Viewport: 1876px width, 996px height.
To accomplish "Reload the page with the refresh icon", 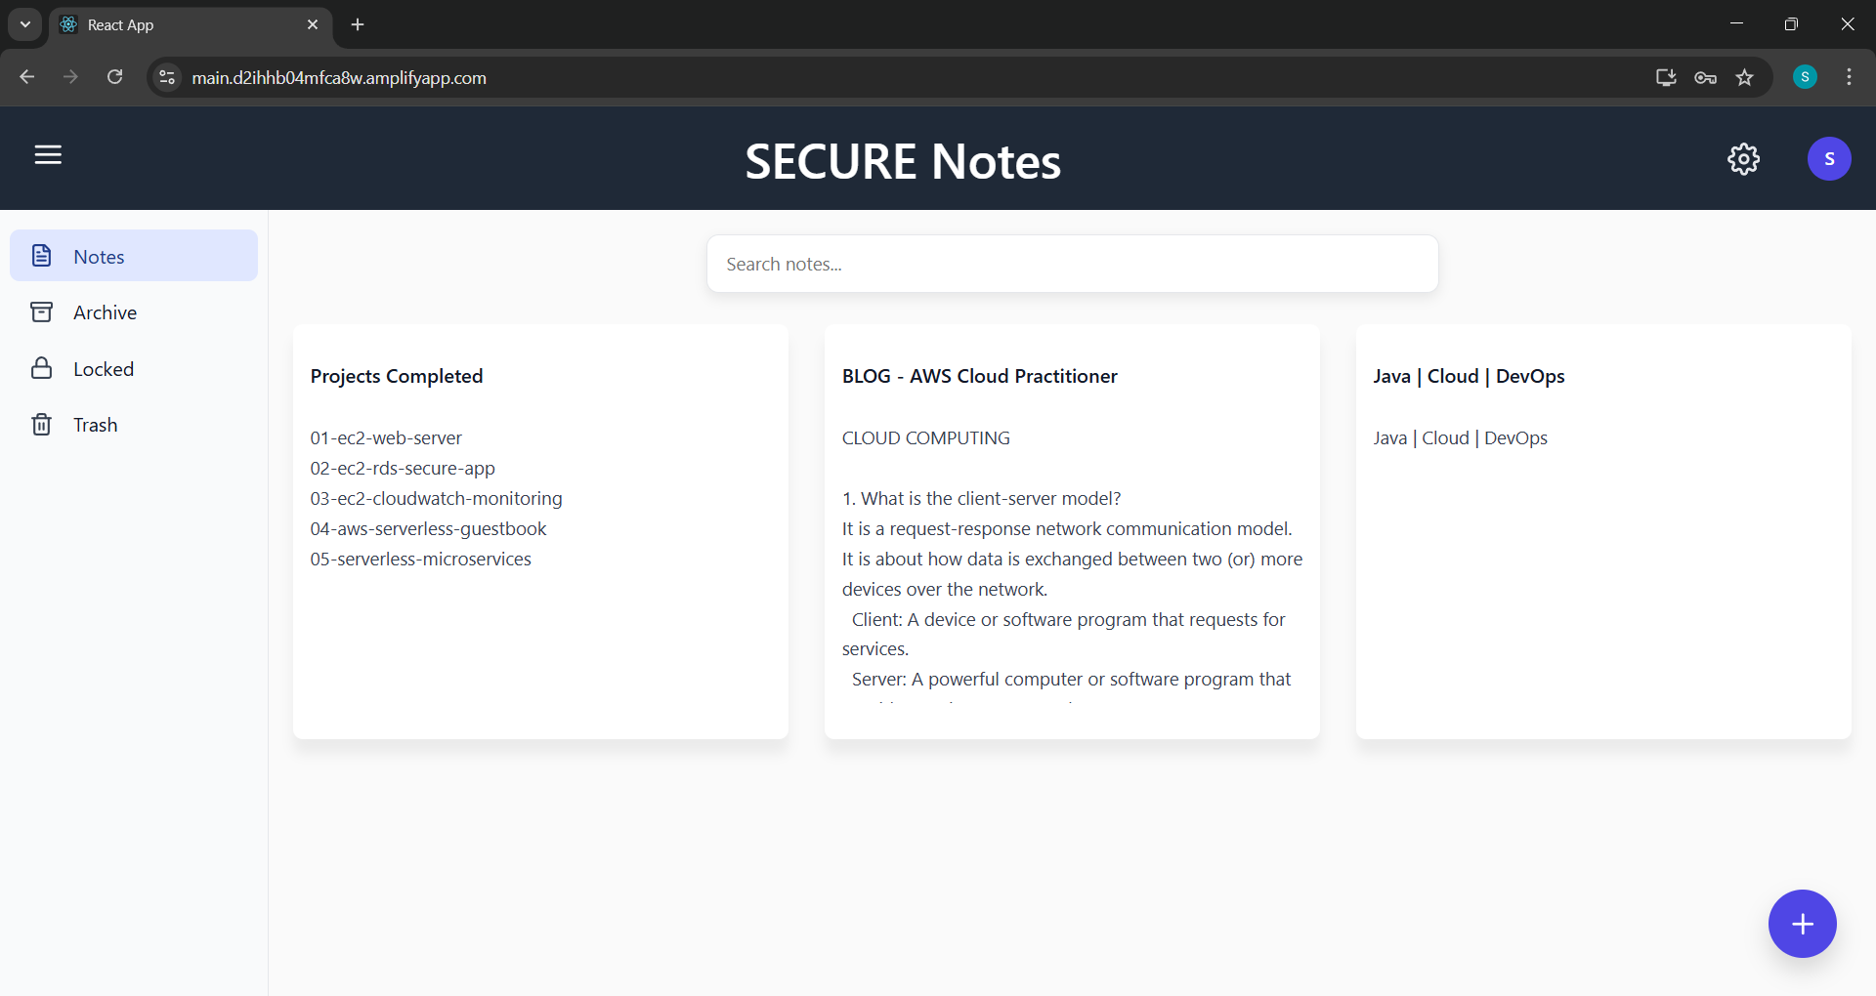I will [x=115, y=77].
